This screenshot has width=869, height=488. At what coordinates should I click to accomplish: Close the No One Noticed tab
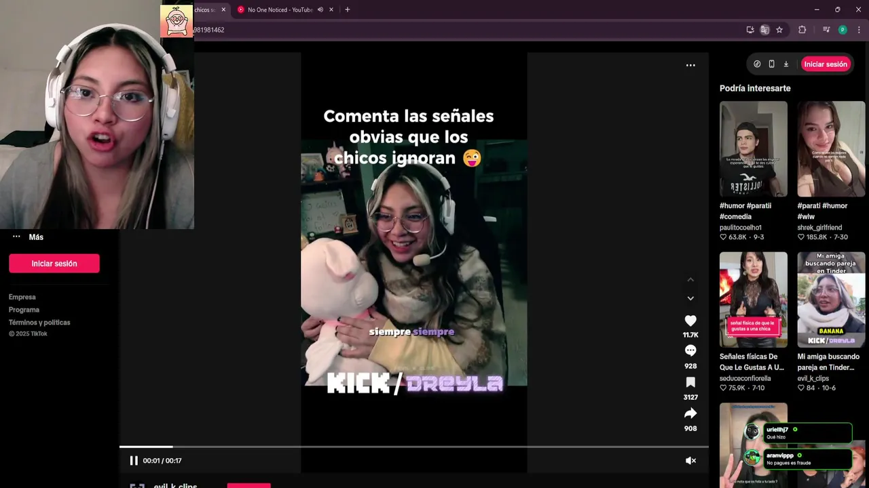click(331, 9)
